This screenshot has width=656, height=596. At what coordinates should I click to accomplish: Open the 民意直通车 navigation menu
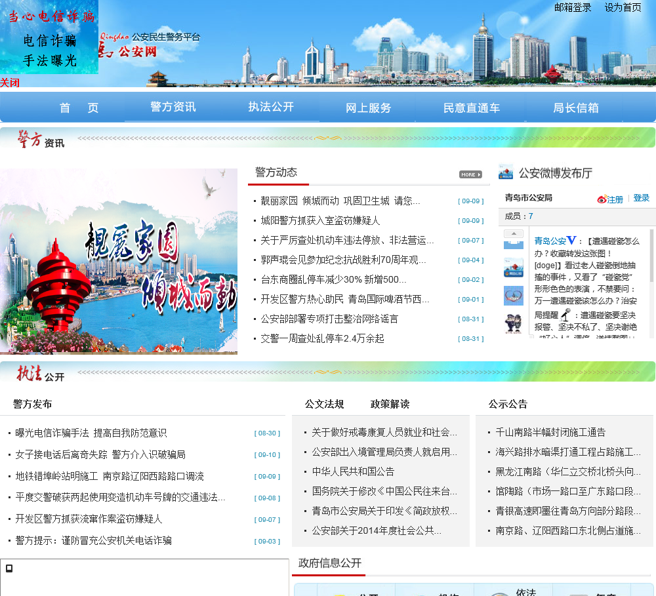pos(472,108)
